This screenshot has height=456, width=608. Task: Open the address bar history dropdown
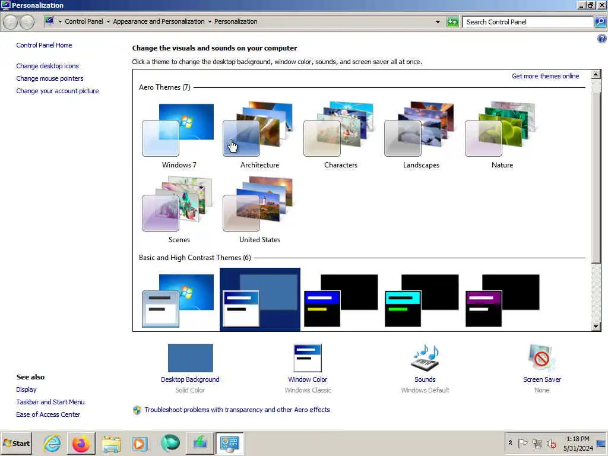point(438,22)
